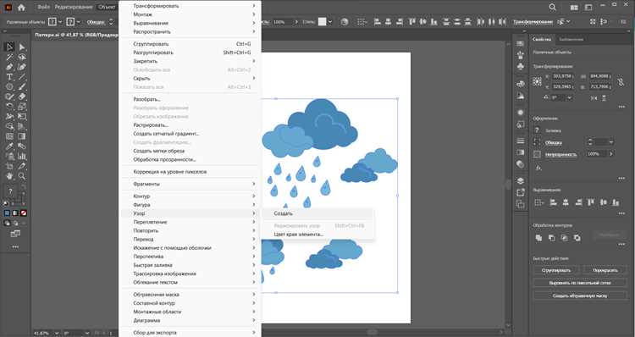Click Разгруппировать menu entry
Viewport: 635px width, 337px height.
[190, 52]
